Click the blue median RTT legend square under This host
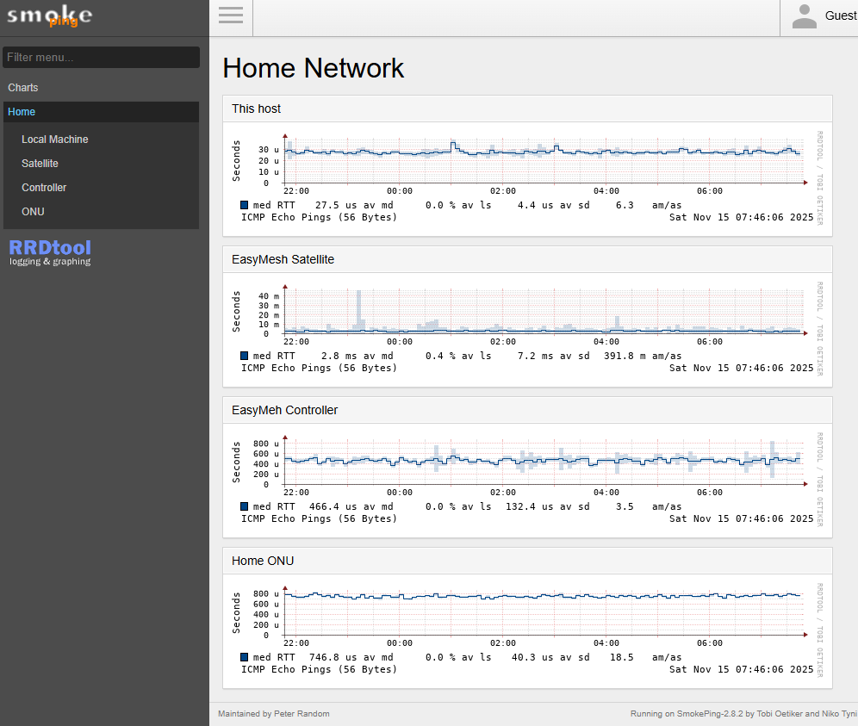 pos(244,205)
